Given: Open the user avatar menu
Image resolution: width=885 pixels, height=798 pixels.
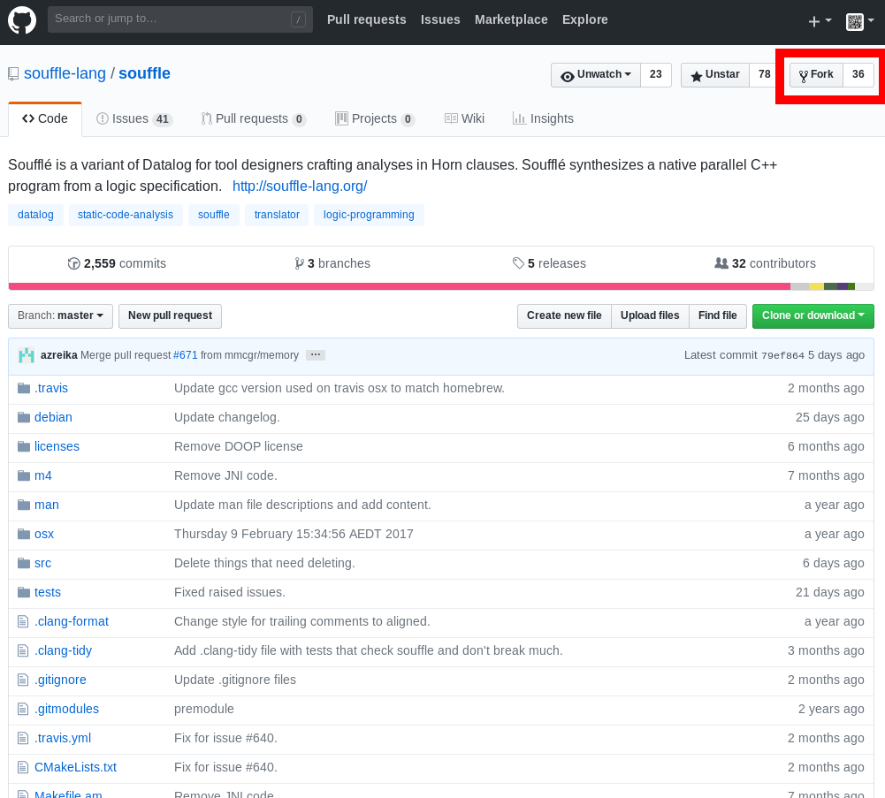Looking at the screenshot, I should (860, 21).
